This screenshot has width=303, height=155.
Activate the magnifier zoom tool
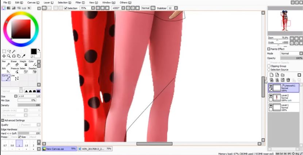point(9,56)
